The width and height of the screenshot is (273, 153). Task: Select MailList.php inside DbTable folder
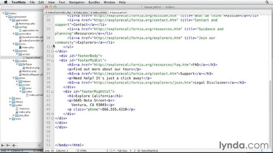[x=32, y=68]
